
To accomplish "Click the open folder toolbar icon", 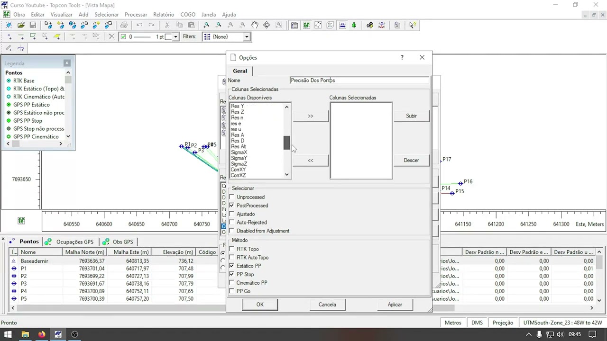I will (x=21, y=25).
